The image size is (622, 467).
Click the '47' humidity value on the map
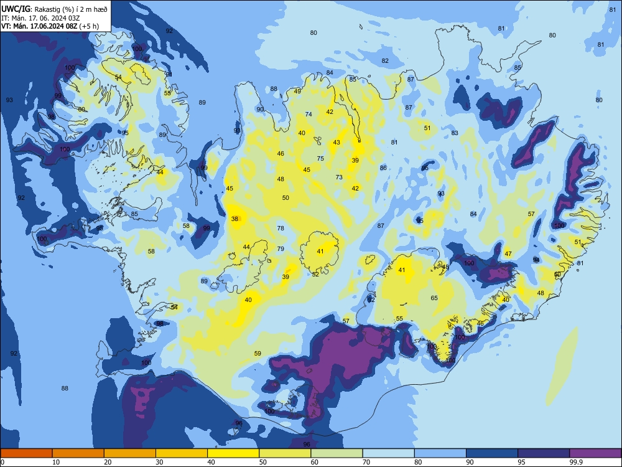pyautogui.click(x=508, y=254)
